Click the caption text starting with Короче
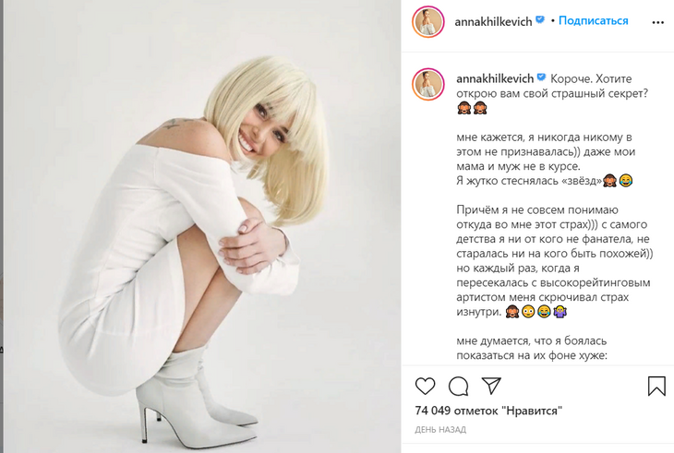Screen dimensions: 674x453 click(555, 217)
